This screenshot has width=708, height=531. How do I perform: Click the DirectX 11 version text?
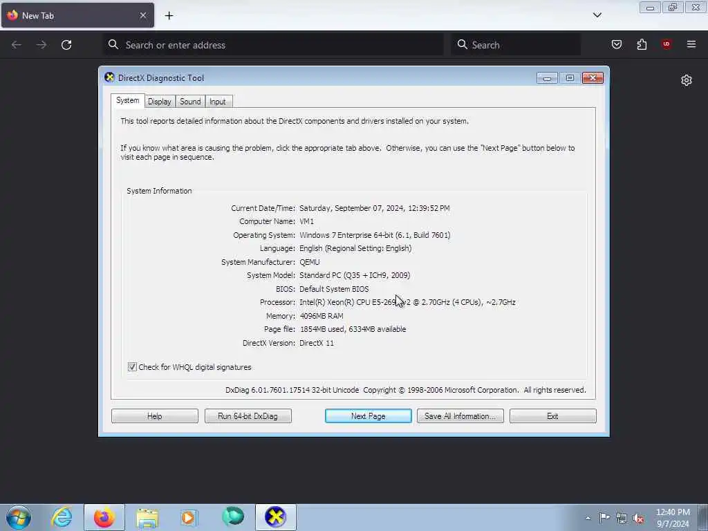tap(317, 343)
